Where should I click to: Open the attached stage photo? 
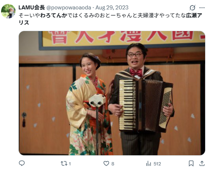(112, 93)
